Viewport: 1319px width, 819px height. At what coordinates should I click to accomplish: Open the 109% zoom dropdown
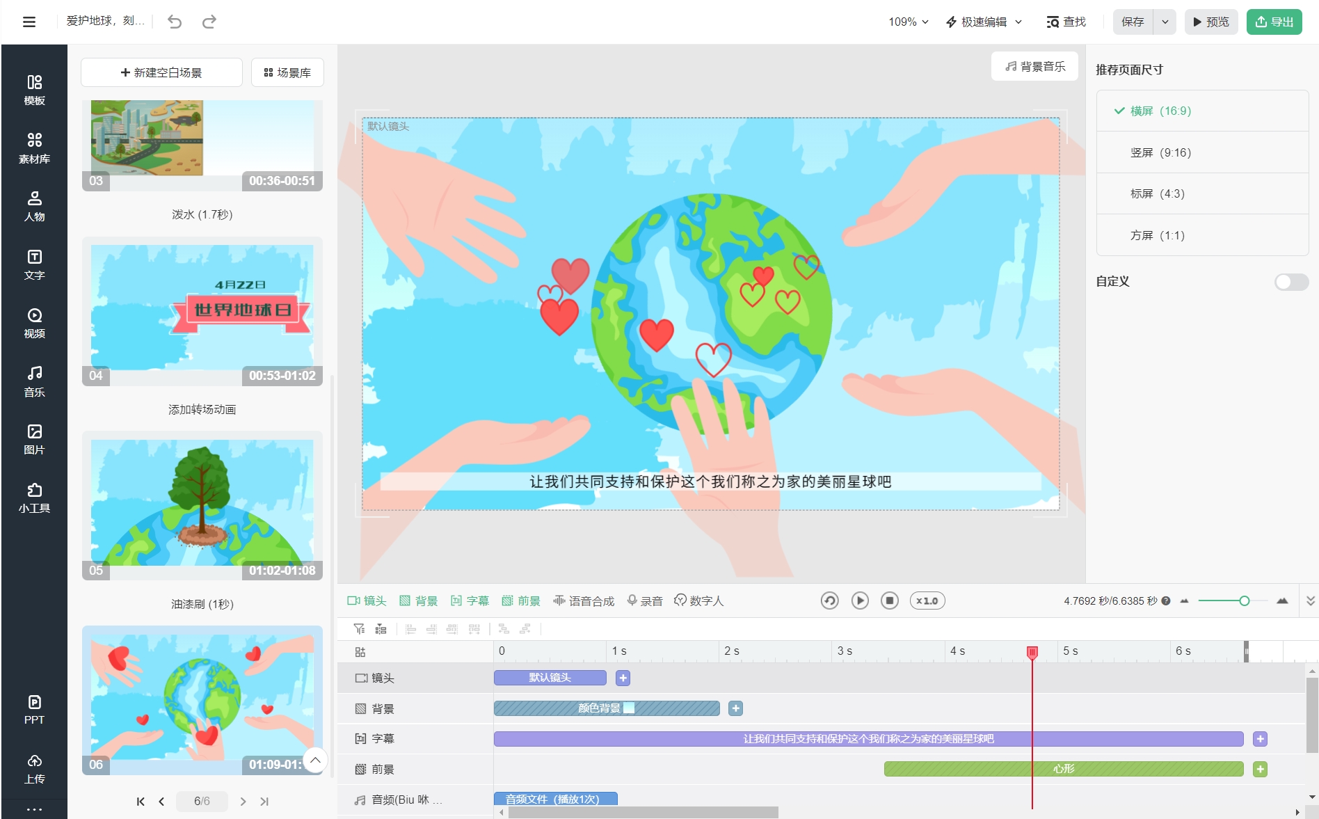[909, 22]
